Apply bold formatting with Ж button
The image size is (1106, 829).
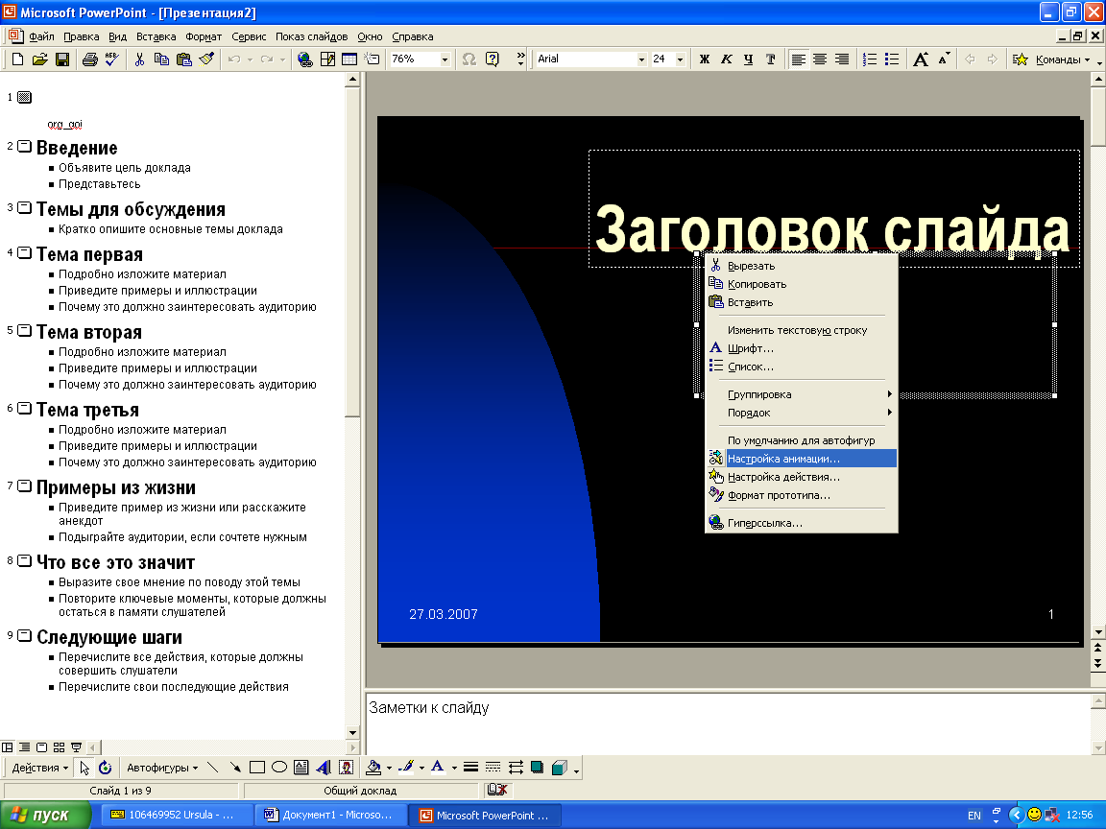pyautogui.click(x=704, y=59)
